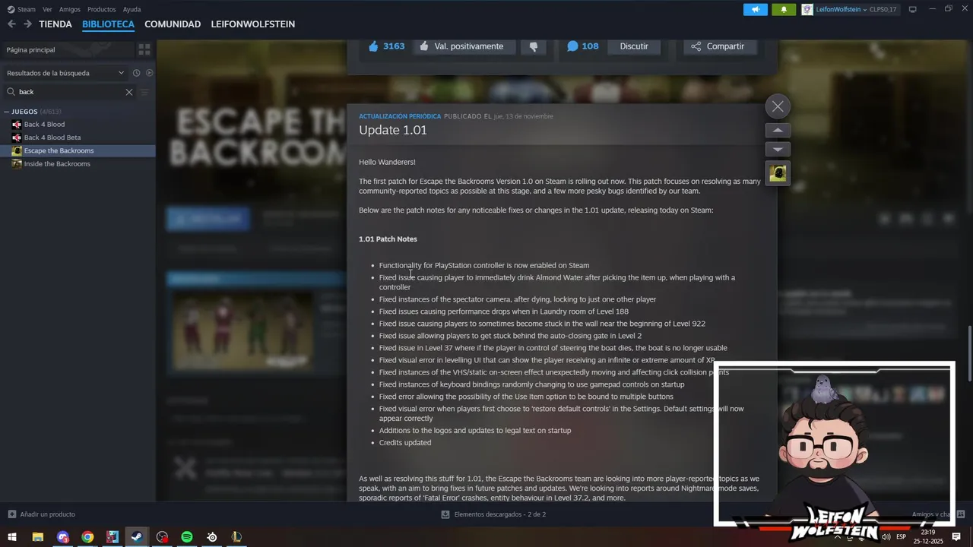Click the Discutir button

pos(634,46)
